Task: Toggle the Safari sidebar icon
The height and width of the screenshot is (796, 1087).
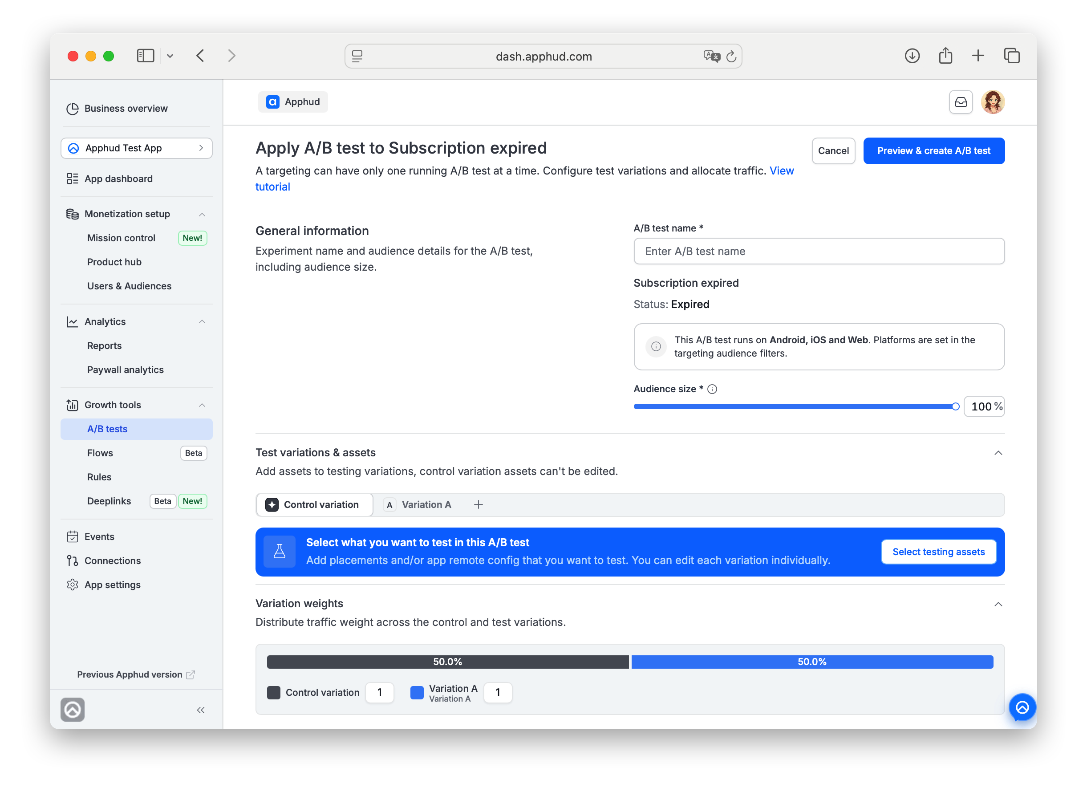Action: tap(145, 56)
